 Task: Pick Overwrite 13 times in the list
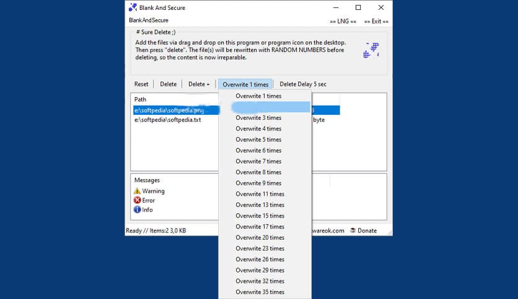coord(260,205)
